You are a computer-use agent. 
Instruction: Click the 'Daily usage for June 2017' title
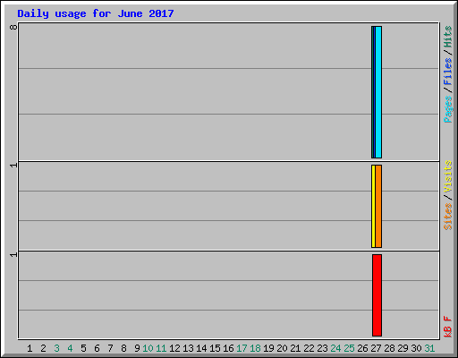(x=96, y=13)
